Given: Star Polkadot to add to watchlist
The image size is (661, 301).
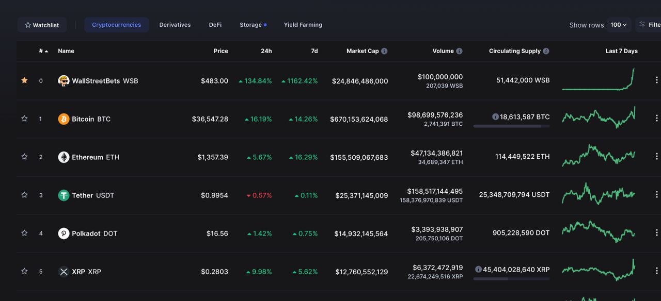Looking at the screenshot, I should click(x=24, y=233).
